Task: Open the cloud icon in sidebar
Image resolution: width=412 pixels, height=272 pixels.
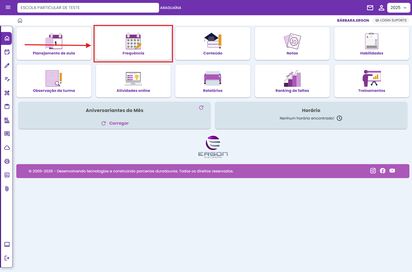Action: point(7,148)
